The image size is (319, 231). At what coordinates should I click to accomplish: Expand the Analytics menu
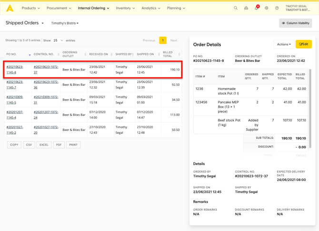tap(151, 8)
